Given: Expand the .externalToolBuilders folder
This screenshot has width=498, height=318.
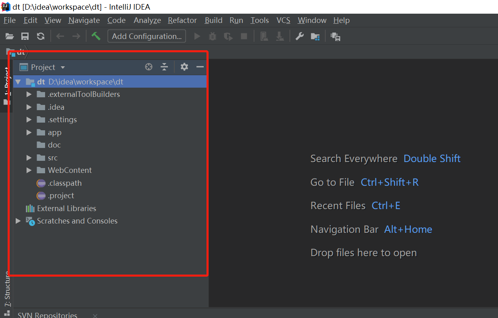Looking at the screenshot, I should click(29, 94).
